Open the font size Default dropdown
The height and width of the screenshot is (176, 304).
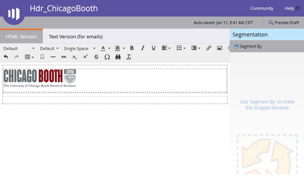click(49, 48)
